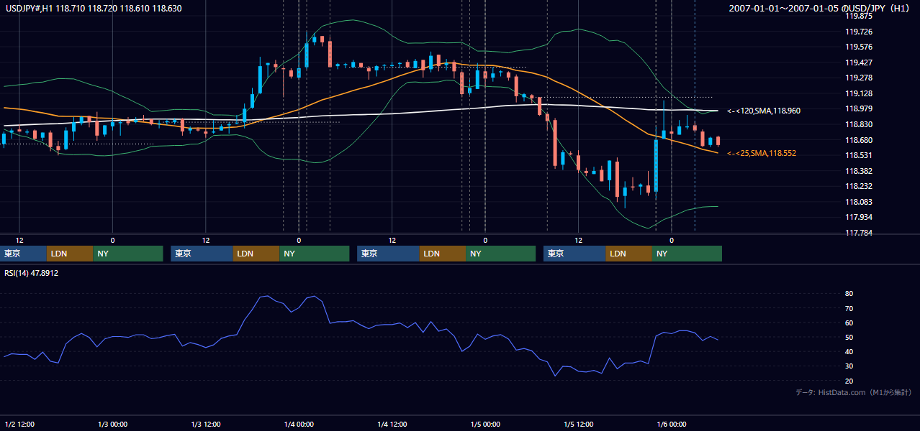The image size is (920, 431).
Task: Click price axis value 118.083
Action: pos(859,202)
